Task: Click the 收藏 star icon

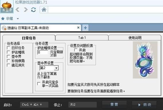Action: tap(3, 19)
